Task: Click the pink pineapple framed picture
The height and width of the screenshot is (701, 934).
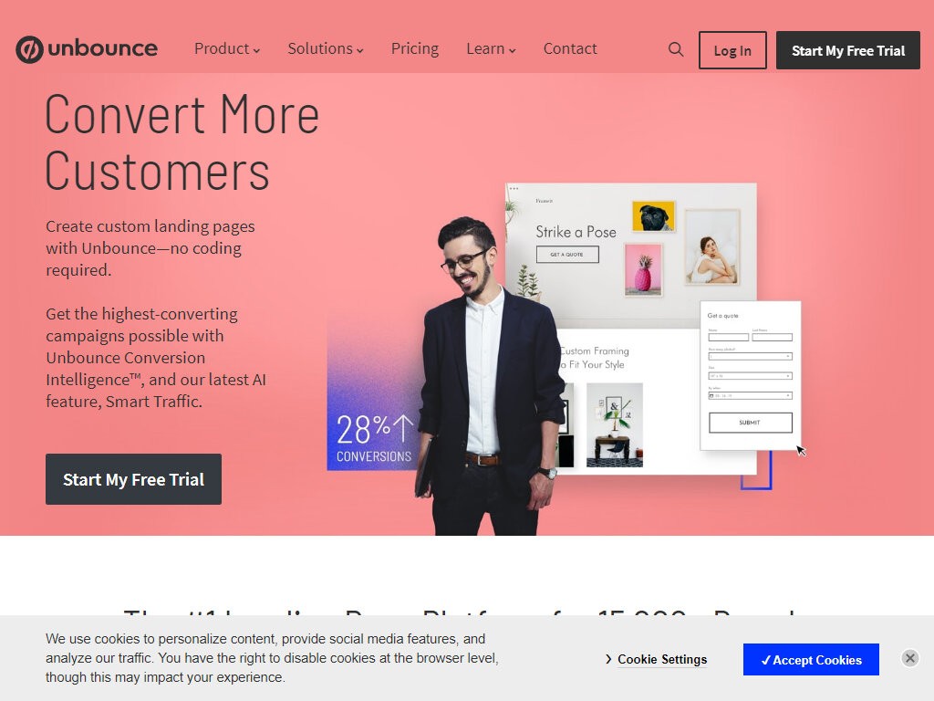Action: pos(643,270)
